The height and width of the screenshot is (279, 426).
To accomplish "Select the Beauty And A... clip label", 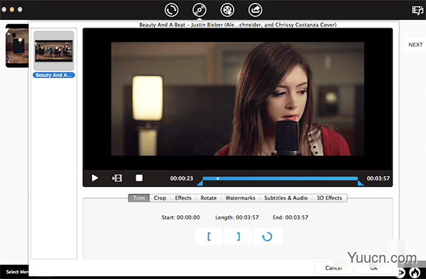I will (54, 75).
